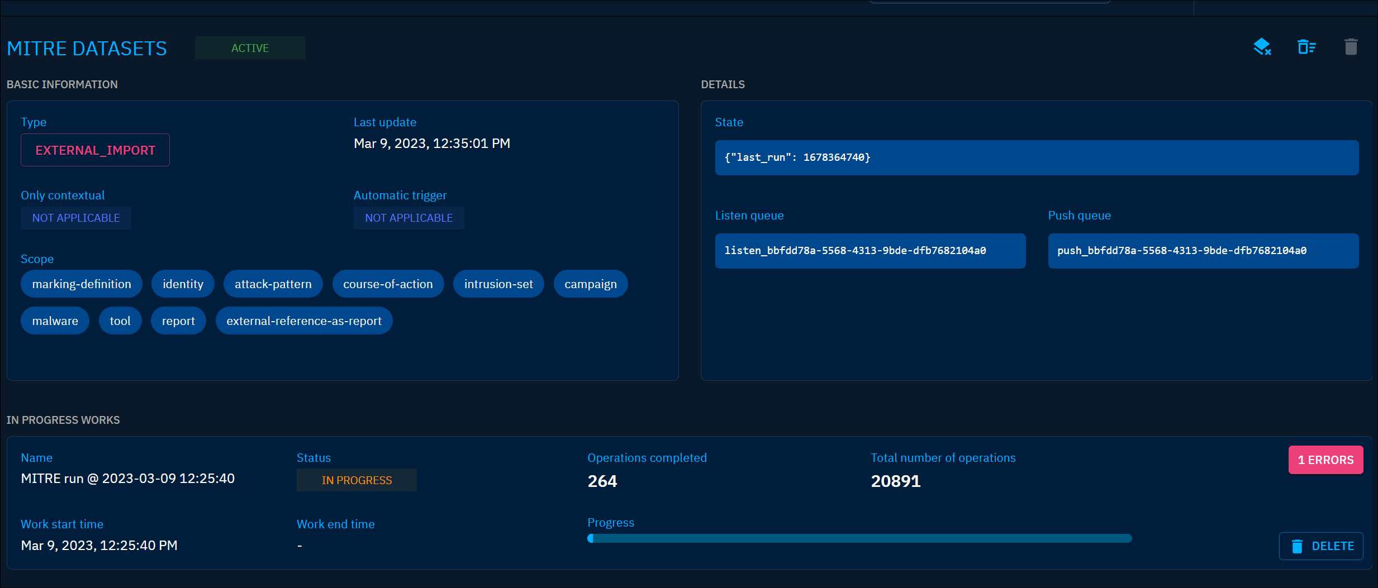Screen dimensions: 1378x588
Task: Click the EXTERNAL_IMPORT type chip
Action: (95, 150)
